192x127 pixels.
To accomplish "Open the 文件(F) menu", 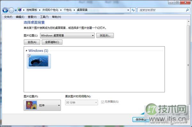I will 8,17.
